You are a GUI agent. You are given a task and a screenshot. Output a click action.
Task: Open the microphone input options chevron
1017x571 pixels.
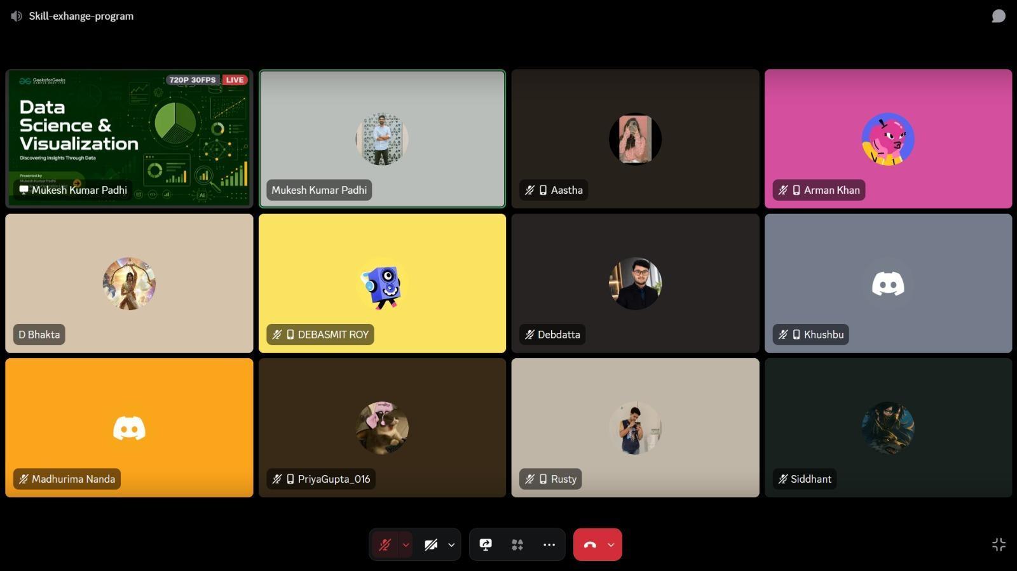pos(406,544)
